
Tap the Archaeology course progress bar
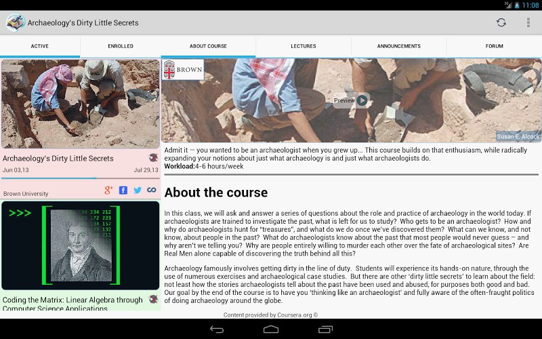pyautogui.click(x=81, y=178)
